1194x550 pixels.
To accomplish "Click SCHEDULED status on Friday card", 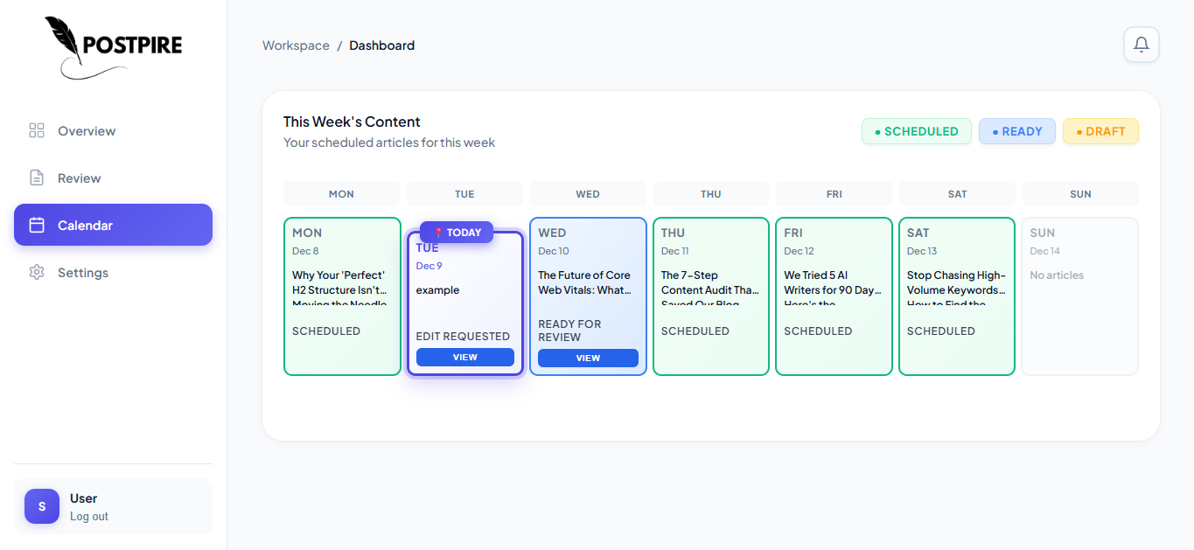I will [x=818, y=331].
